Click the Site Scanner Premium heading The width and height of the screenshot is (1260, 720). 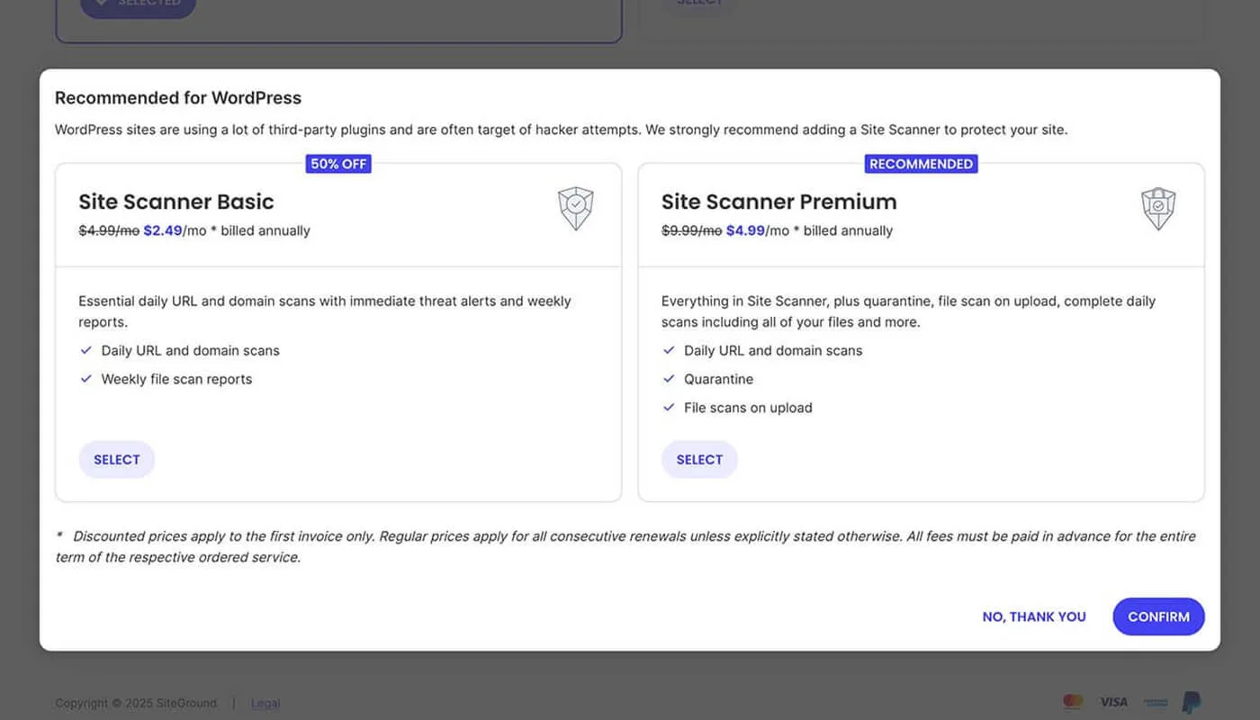point(778,202)
